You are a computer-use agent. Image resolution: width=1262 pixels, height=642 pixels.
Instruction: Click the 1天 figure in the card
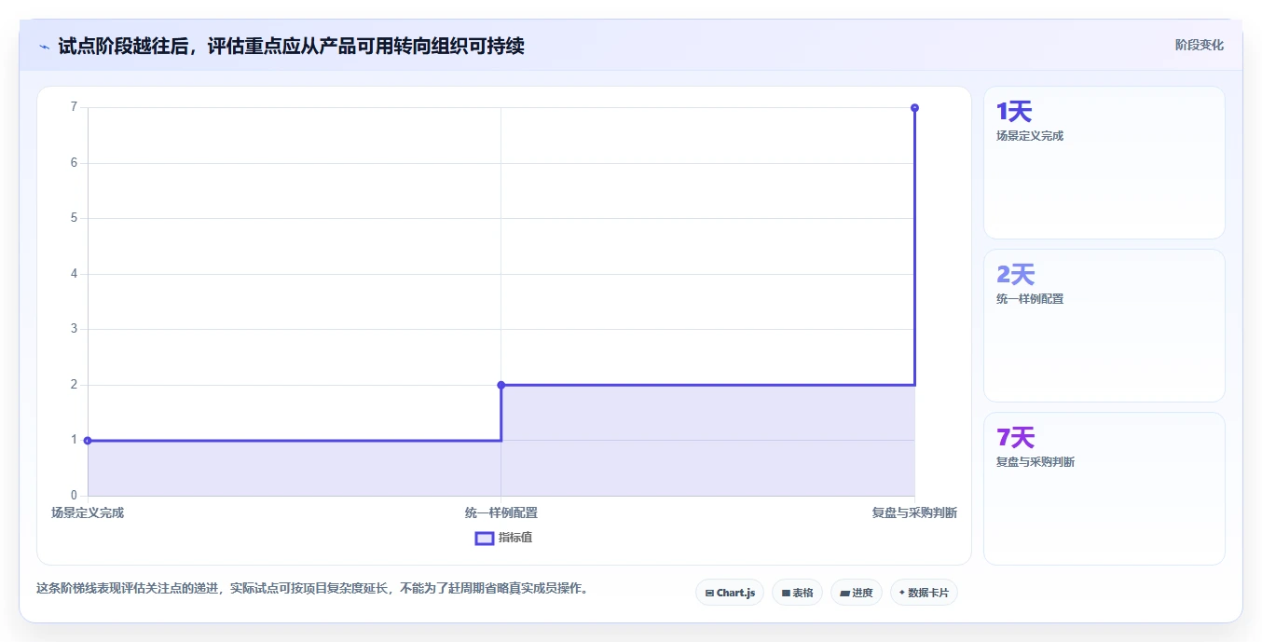tap(1014, 112)
